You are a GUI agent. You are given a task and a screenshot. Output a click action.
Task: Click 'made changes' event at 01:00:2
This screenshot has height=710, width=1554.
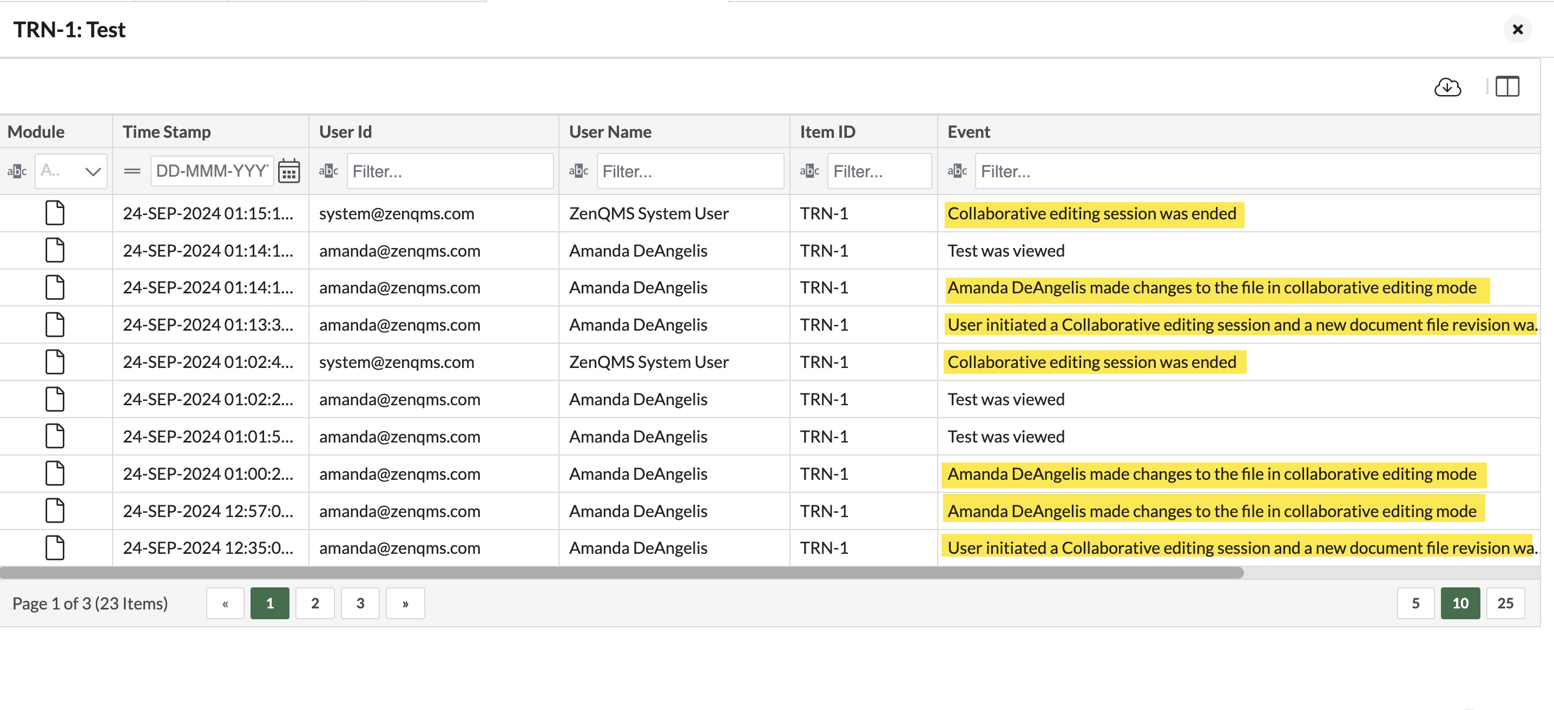click(1212, 474)
